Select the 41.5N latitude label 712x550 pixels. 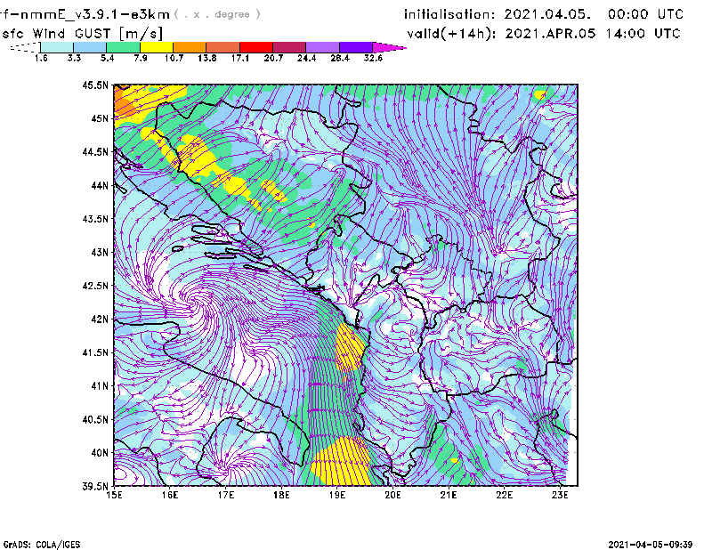click(95, 352)
